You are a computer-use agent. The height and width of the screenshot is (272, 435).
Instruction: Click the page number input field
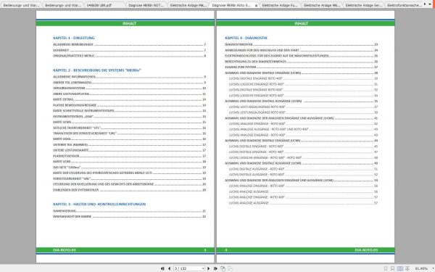(x=188, y=268)
